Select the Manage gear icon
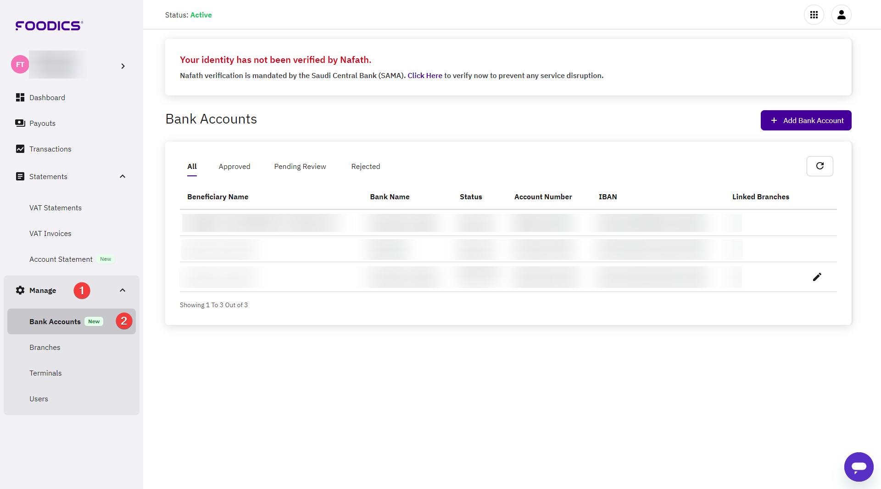Image resolution: width=881 pixels, height=489 pixels. (20, 290)
